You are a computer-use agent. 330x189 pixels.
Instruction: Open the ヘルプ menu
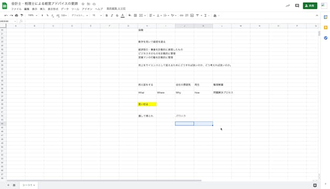(x=99, y=9)
